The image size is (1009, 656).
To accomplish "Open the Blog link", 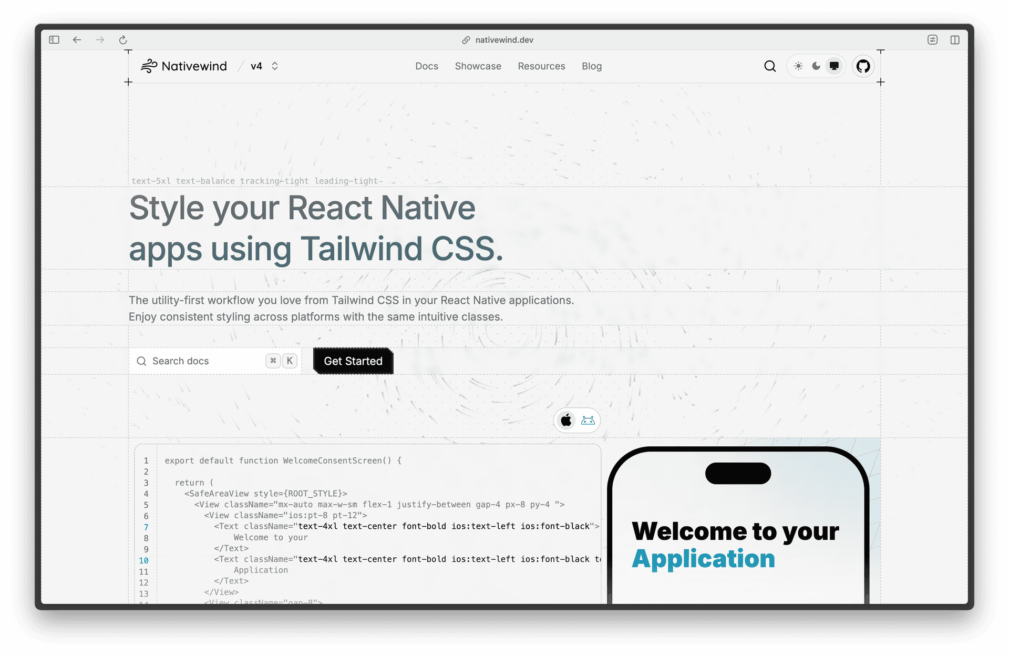I will tap(591, 66).
